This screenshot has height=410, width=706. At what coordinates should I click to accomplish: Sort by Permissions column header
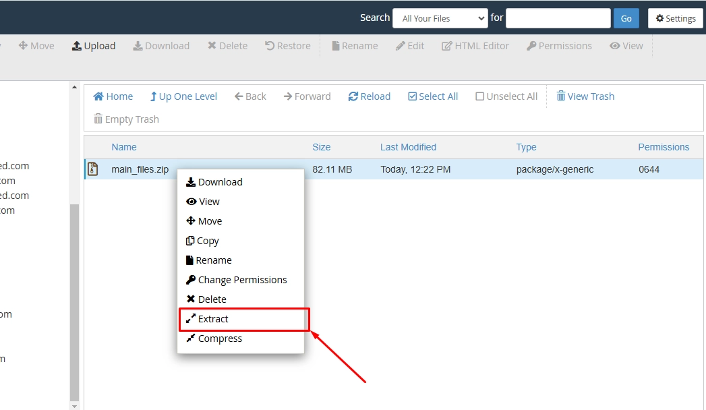[x=664, y=147]
